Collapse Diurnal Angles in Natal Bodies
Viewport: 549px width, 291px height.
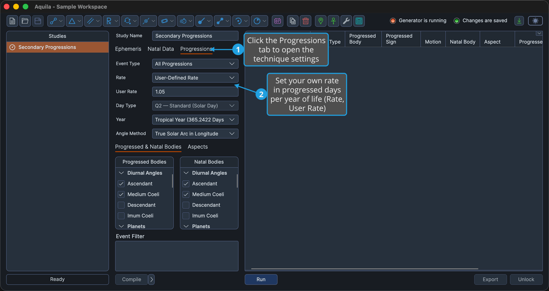click(x=186, y=173)
